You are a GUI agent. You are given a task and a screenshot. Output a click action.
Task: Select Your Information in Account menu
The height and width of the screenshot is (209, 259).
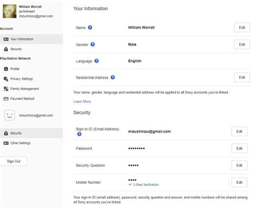pos(31,39)
